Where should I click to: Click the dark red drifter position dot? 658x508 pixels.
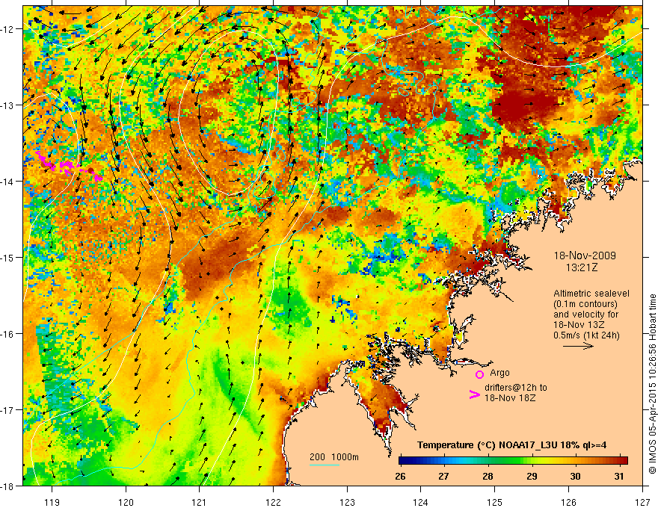90,170
